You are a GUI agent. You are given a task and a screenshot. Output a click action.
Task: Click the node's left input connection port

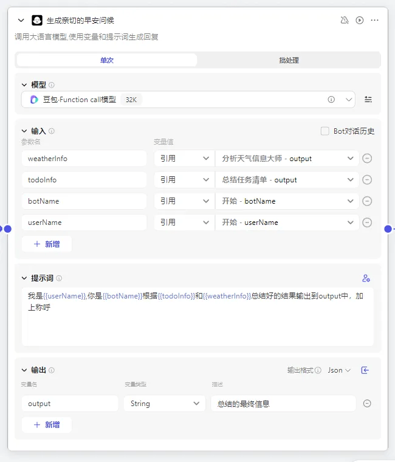8,229
